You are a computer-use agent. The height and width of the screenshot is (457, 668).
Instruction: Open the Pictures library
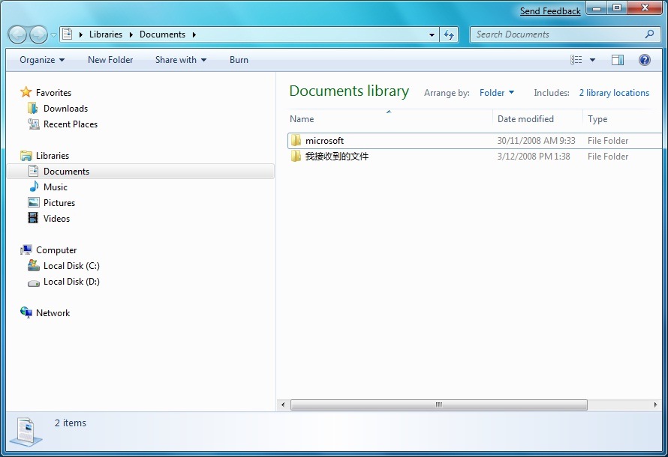[61, 202]
